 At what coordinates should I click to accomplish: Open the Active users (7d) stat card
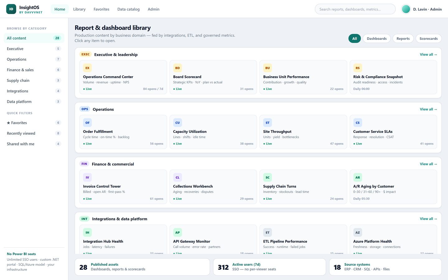pos(269,267)
